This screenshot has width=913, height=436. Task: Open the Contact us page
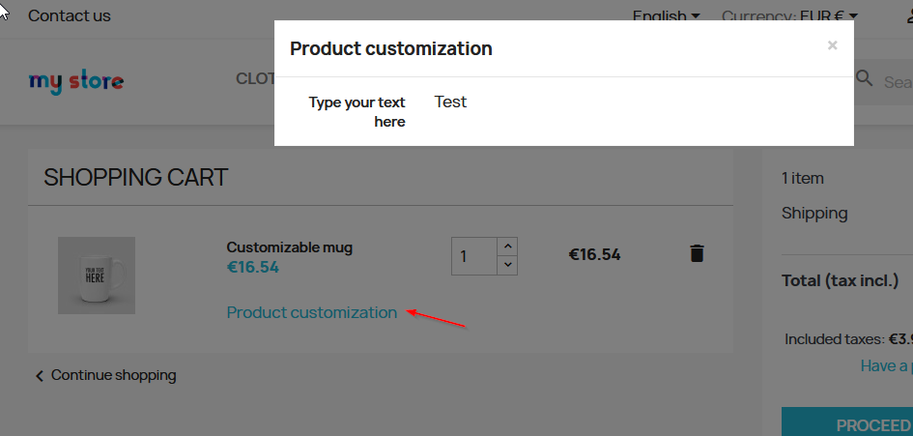click(x=70, y=15)
